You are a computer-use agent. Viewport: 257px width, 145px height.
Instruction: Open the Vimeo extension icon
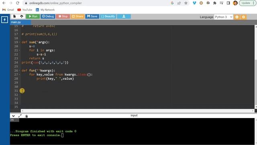194,3
